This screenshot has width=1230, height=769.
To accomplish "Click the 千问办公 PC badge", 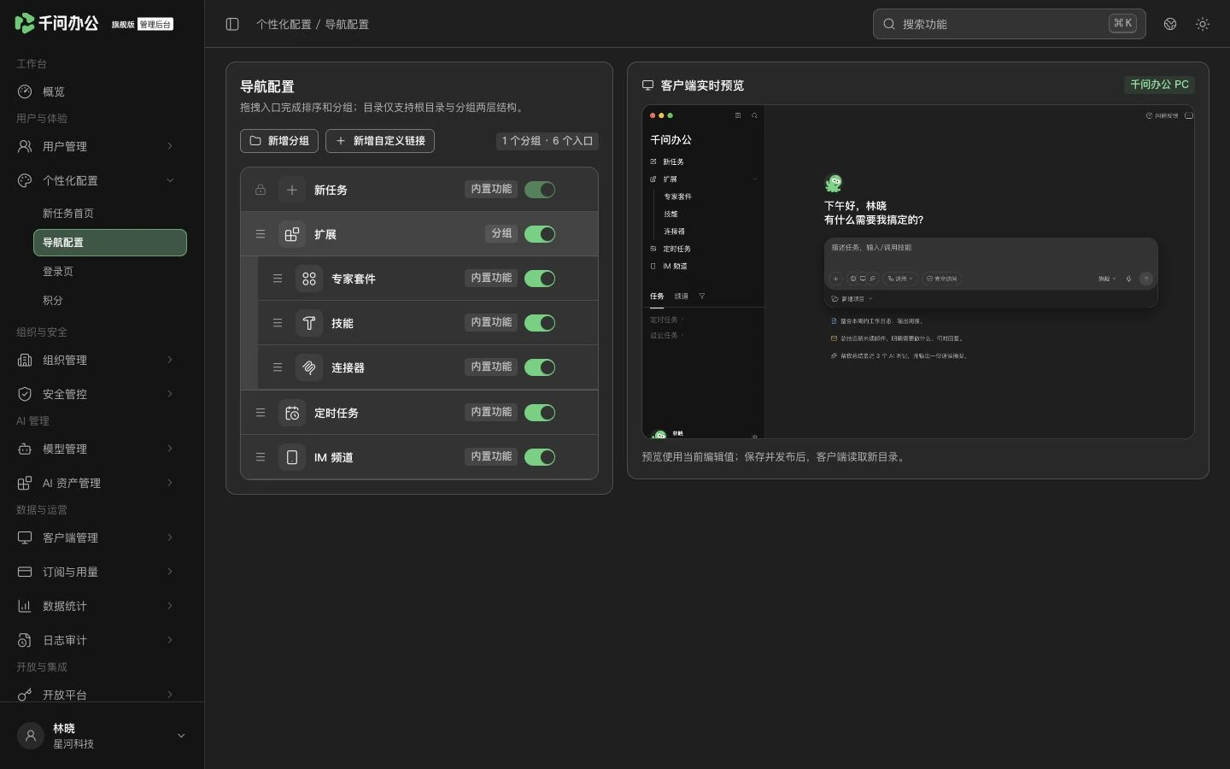I will pos(1159,85).
